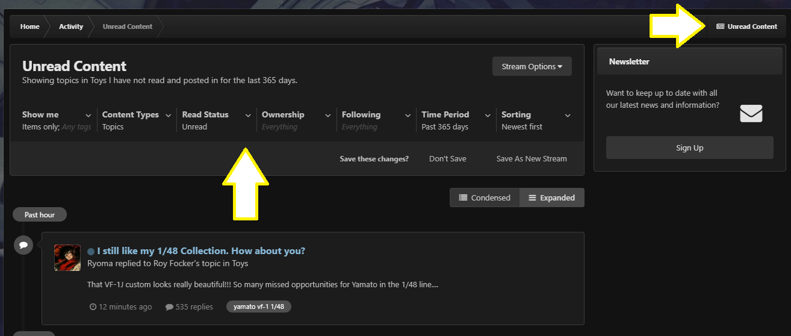Open the Stream Options dropdown
Viewport: 791px width, 336px height.
click(x=532, y=66)
